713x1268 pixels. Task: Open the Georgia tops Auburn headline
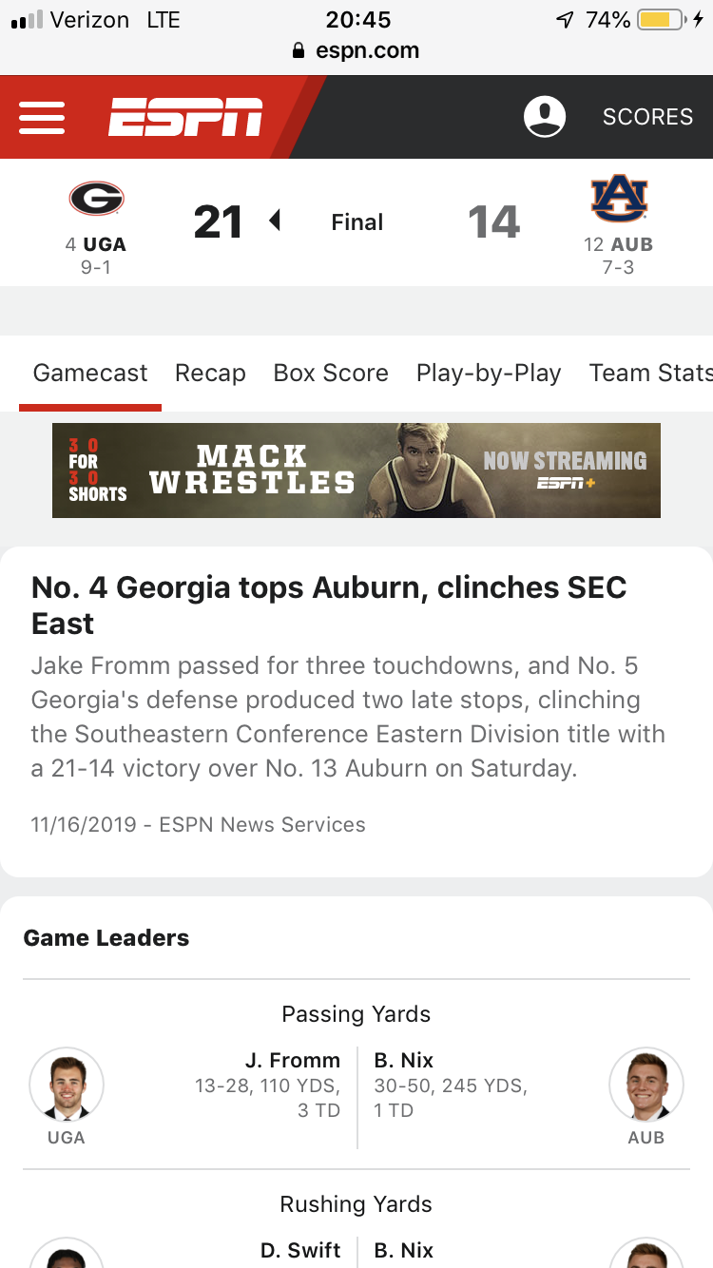(x=329, y=605)
